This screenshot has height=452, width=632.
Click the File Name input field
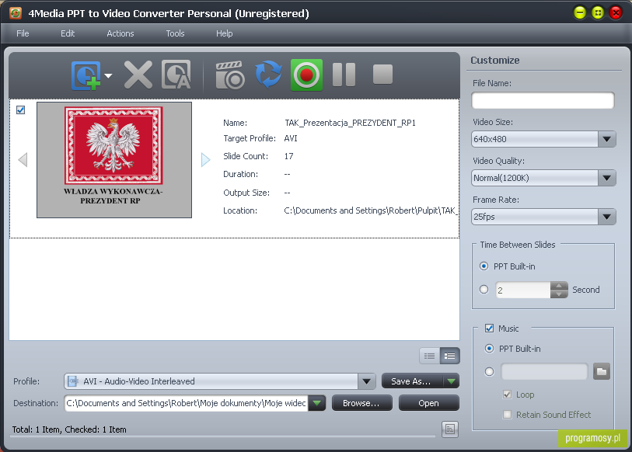[x=543, y=100]
